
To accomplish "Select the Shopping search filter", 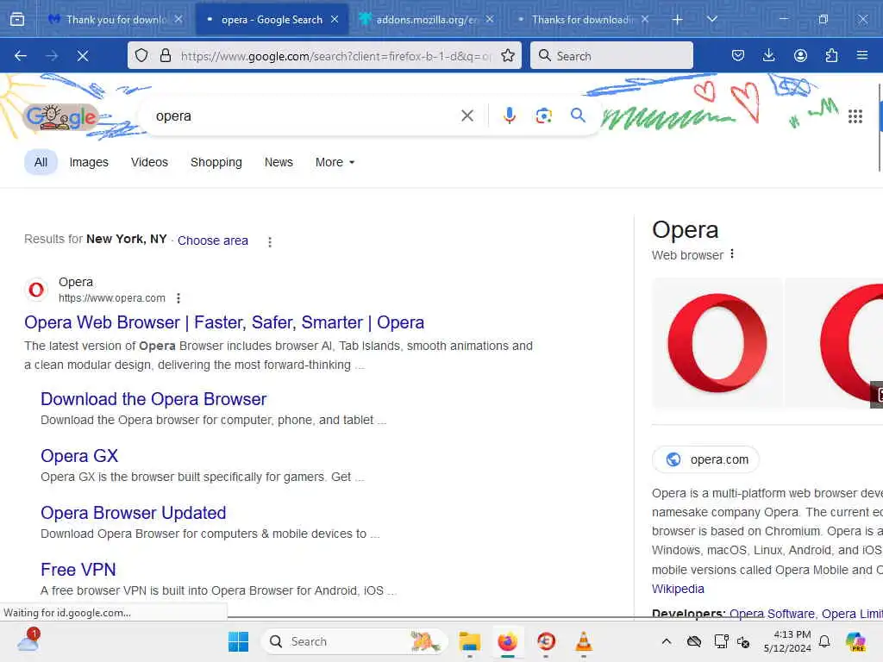I will coord(216,162).
